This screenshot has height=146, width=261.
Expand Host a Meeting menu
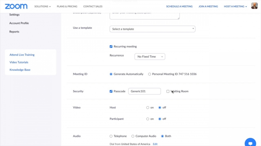pos(235,6)
